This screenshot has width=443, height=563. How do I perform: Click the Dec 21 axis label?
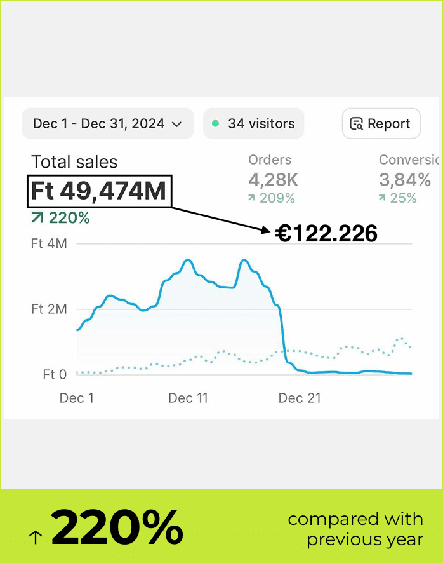click(x=300, y=398)
